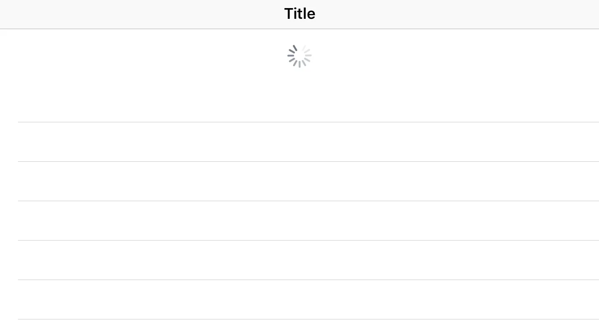Select empty row between second and third separators
The width and height of the screenshot is (599, 336).
(x=299, y=181)
